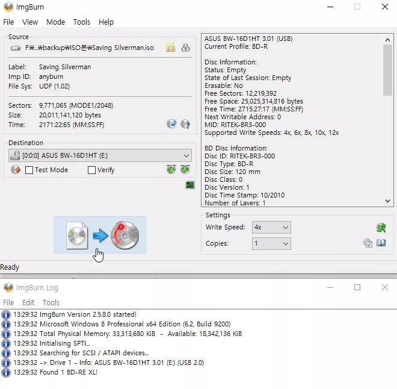
Task: Minimize the ImgBurn Log window
Action: click(330, 287)
